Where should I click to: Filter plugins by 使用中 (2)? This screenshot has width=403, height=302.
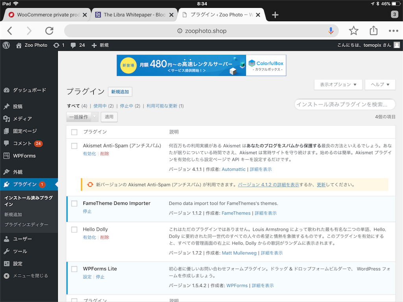(104, 106)
